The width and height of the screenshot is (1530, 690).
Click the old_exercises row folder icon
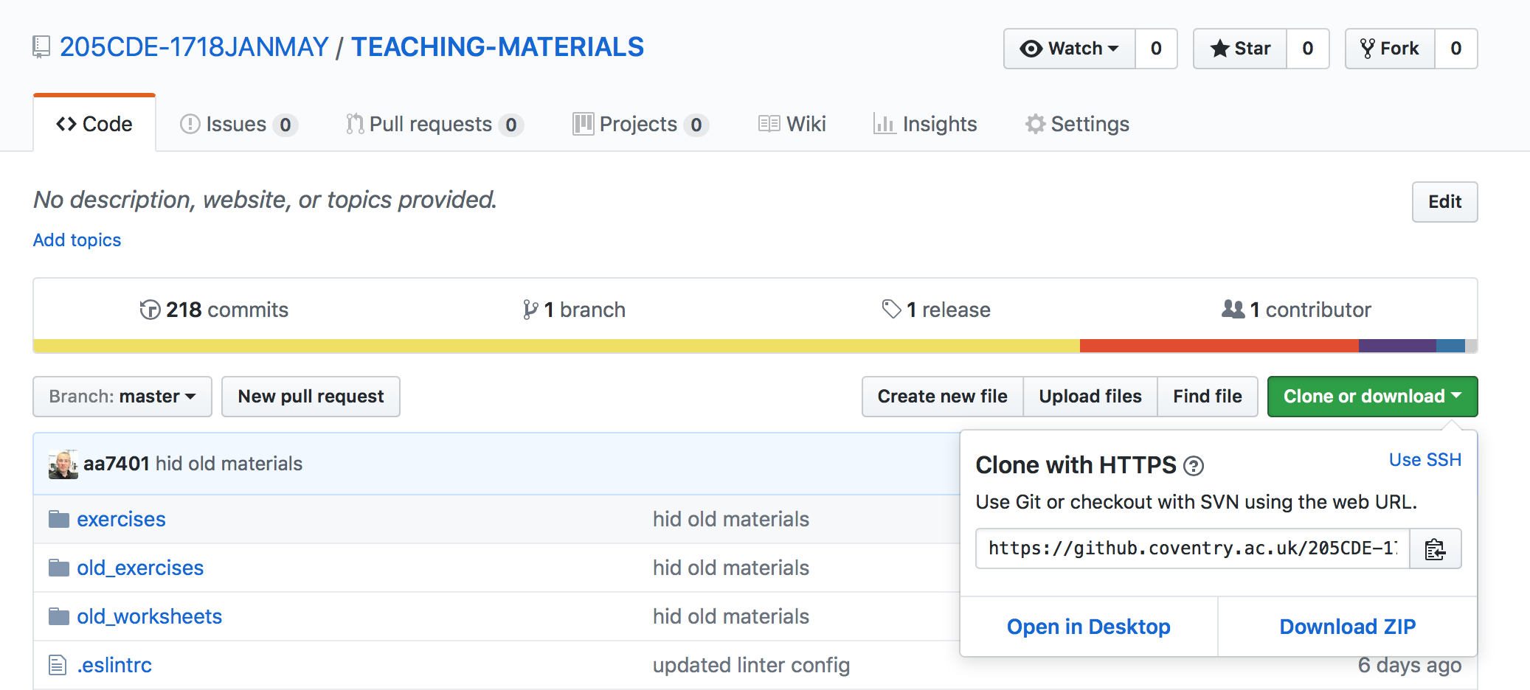[59, 568]
